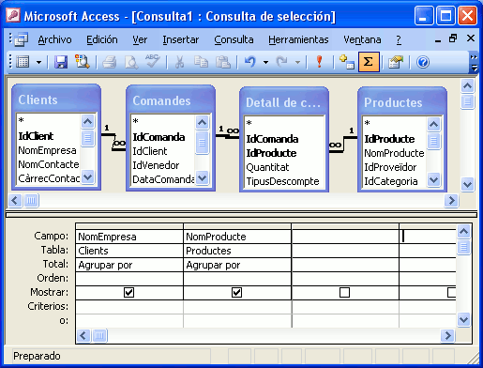This screenshot has width=483, height=368.
Task: Select IdVenedor field in Comandes table
Action: pyautogui.click(x=156, y=165)
